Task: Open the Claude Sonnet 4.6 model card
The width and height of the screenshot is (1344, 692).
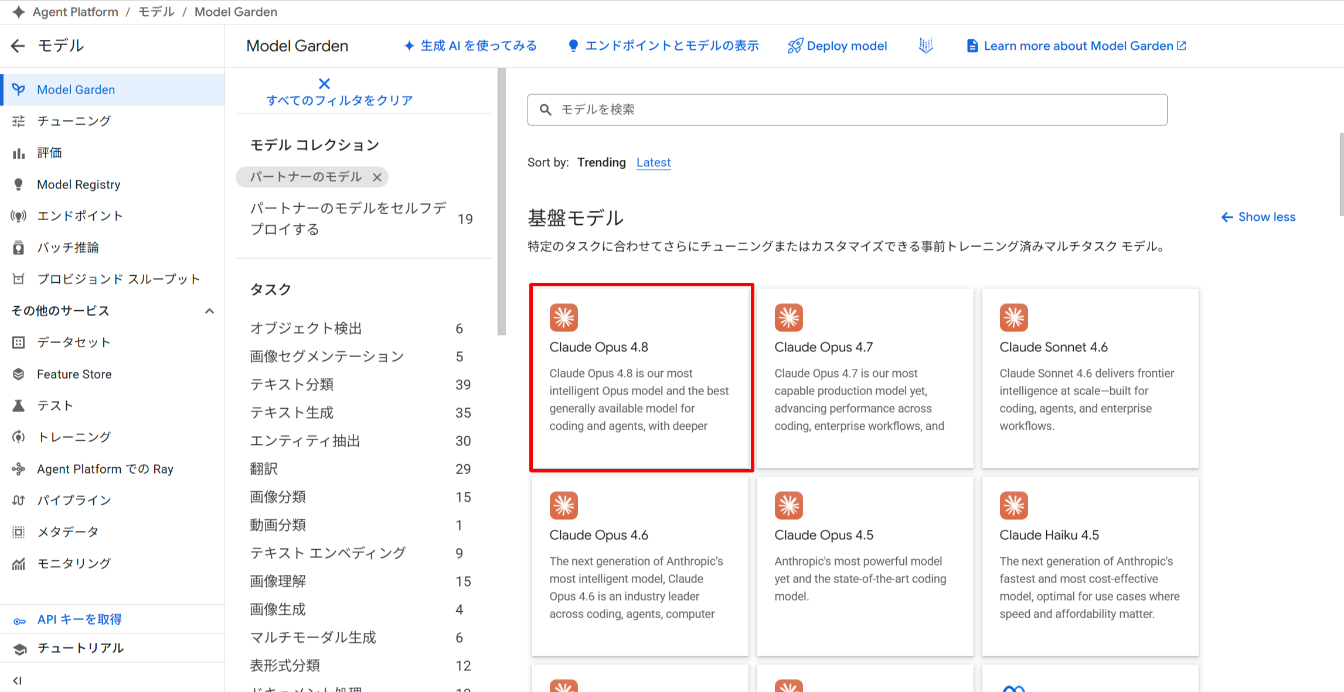Action: (1090, 378)
